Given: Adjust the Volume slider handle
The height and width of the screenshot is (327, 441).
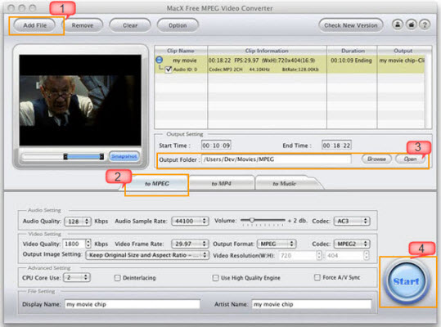Looking at the screenshot, I should (x=252, y=220).
